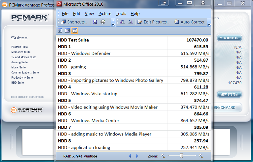Open the Picture menu
This screenshot has height=162, width=253.
[105, 14]
